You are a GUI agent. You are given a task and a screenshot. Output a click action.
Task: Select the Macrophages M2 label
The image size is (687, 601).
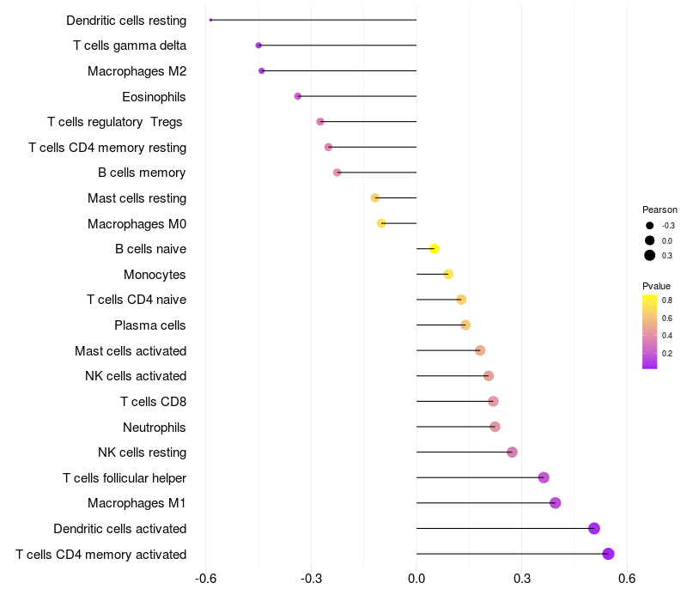tap(137, 71)
